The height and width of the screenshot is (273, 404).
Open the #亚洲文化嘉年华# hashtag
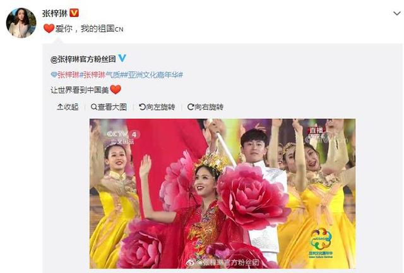(154, 75)
